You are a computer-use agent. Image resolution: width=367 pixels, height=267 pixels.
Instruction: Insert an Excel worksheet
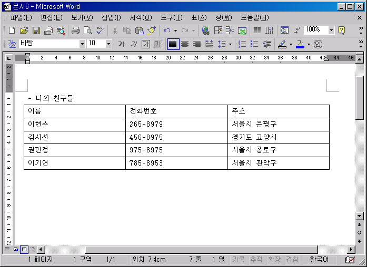point(242,30)
